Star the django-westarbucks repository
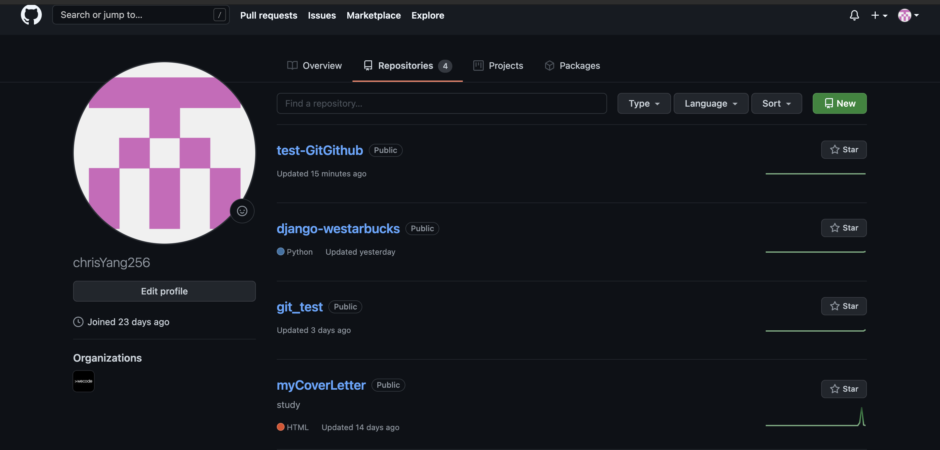 (844, 228)
